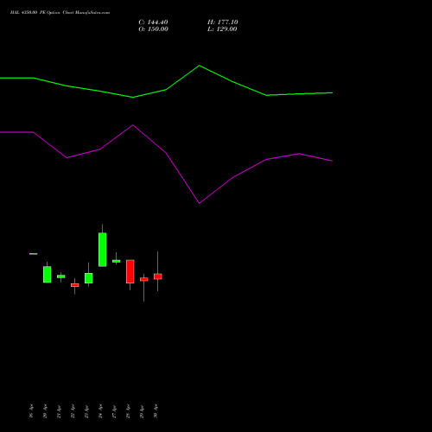
Task: Click the '24 Apr' date label
Action: tap(100, 411)
